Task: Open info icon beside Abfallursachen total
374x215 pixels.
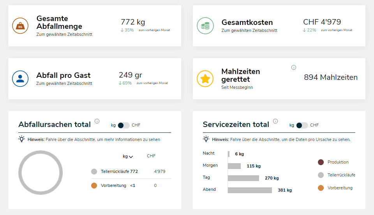Action: pos(97,121)
